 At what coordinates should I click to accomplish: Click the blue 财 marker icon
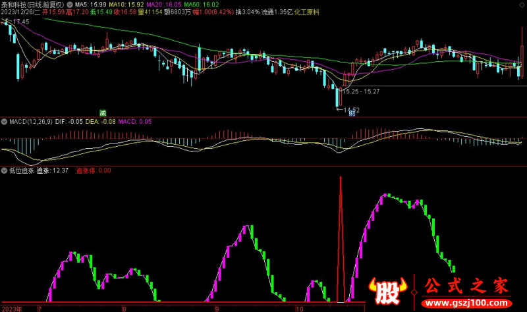tap(352, 113)
